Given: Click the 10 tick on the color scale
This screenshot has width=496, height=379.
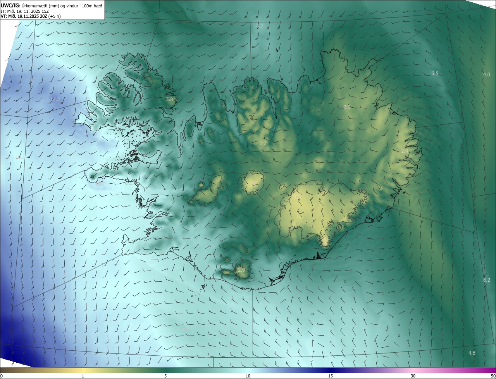Looking at the screenshot, I should tap(248, 376).
